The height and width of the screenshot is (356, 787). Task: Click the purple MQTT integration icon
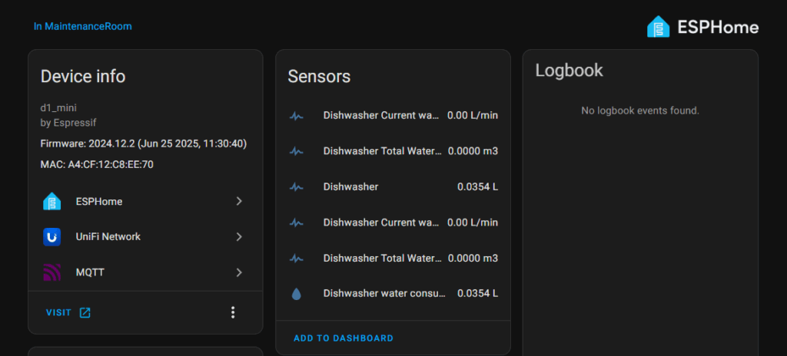pyautogui.click(x=51, y=272)
